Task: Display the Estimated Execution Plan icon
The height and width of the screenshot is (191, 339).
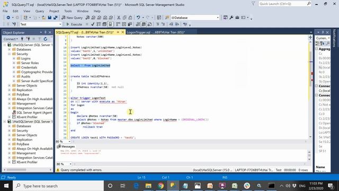Action: 99,24
